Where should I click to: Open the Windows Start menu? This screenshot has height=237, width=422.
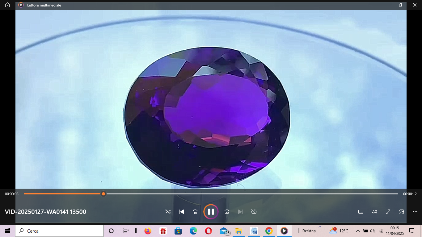pos(7,231)
